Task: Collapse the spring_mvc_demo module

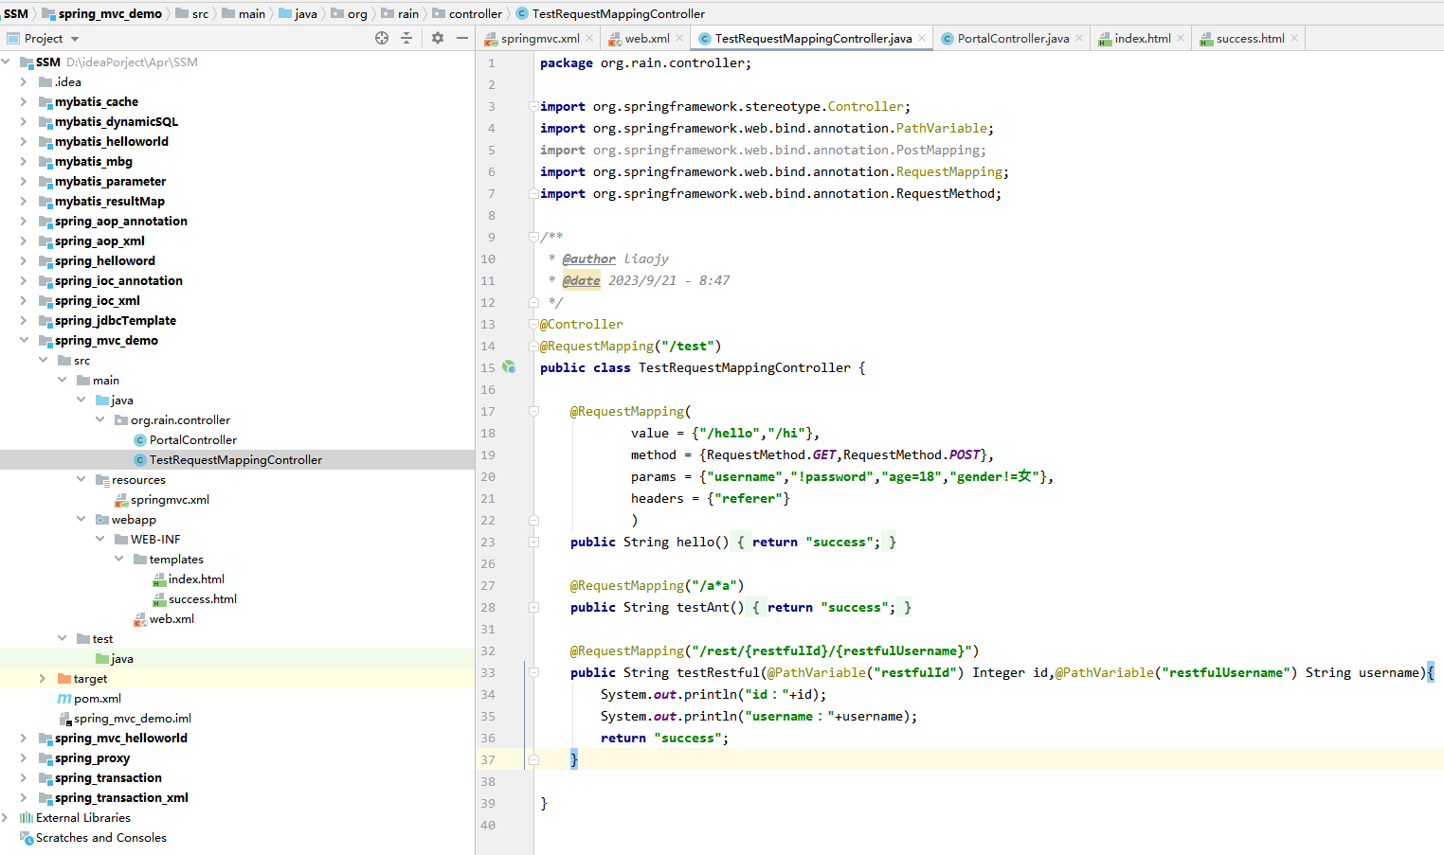Action: tap(24, 341)
